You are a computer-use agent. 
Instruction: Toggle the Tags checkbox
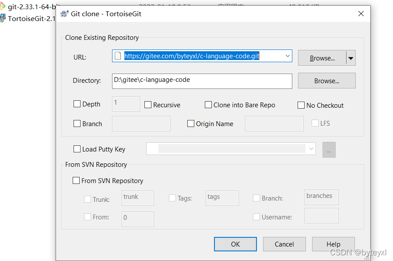(x=172, y=198)
